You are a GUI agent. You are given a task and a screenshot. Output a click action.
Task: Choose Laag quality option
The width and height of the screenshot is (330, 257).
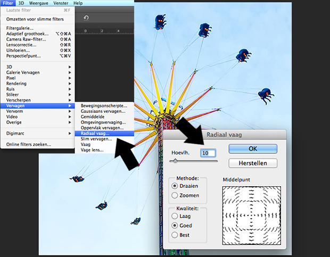[175, 216]
